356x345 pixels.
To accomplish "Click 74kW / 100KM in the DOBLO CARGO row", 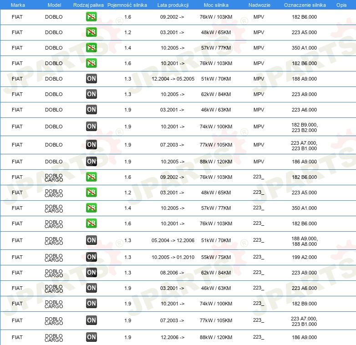I will click(216, 304).
